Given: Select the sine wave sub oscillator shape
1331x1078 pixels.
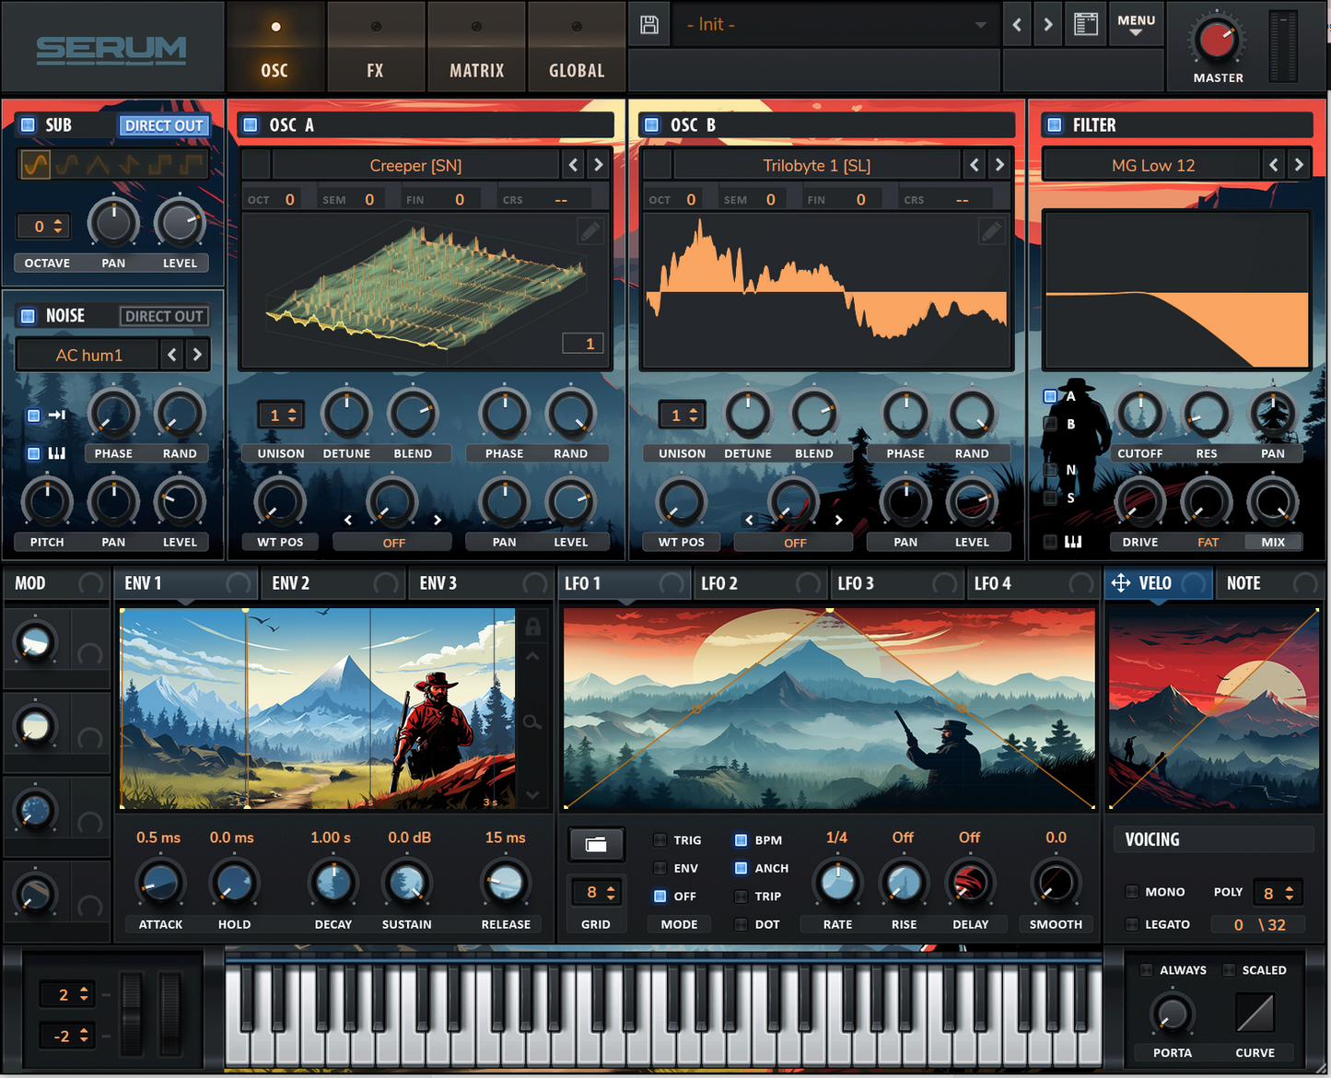Looking at the screenshot, I should 35,165.
